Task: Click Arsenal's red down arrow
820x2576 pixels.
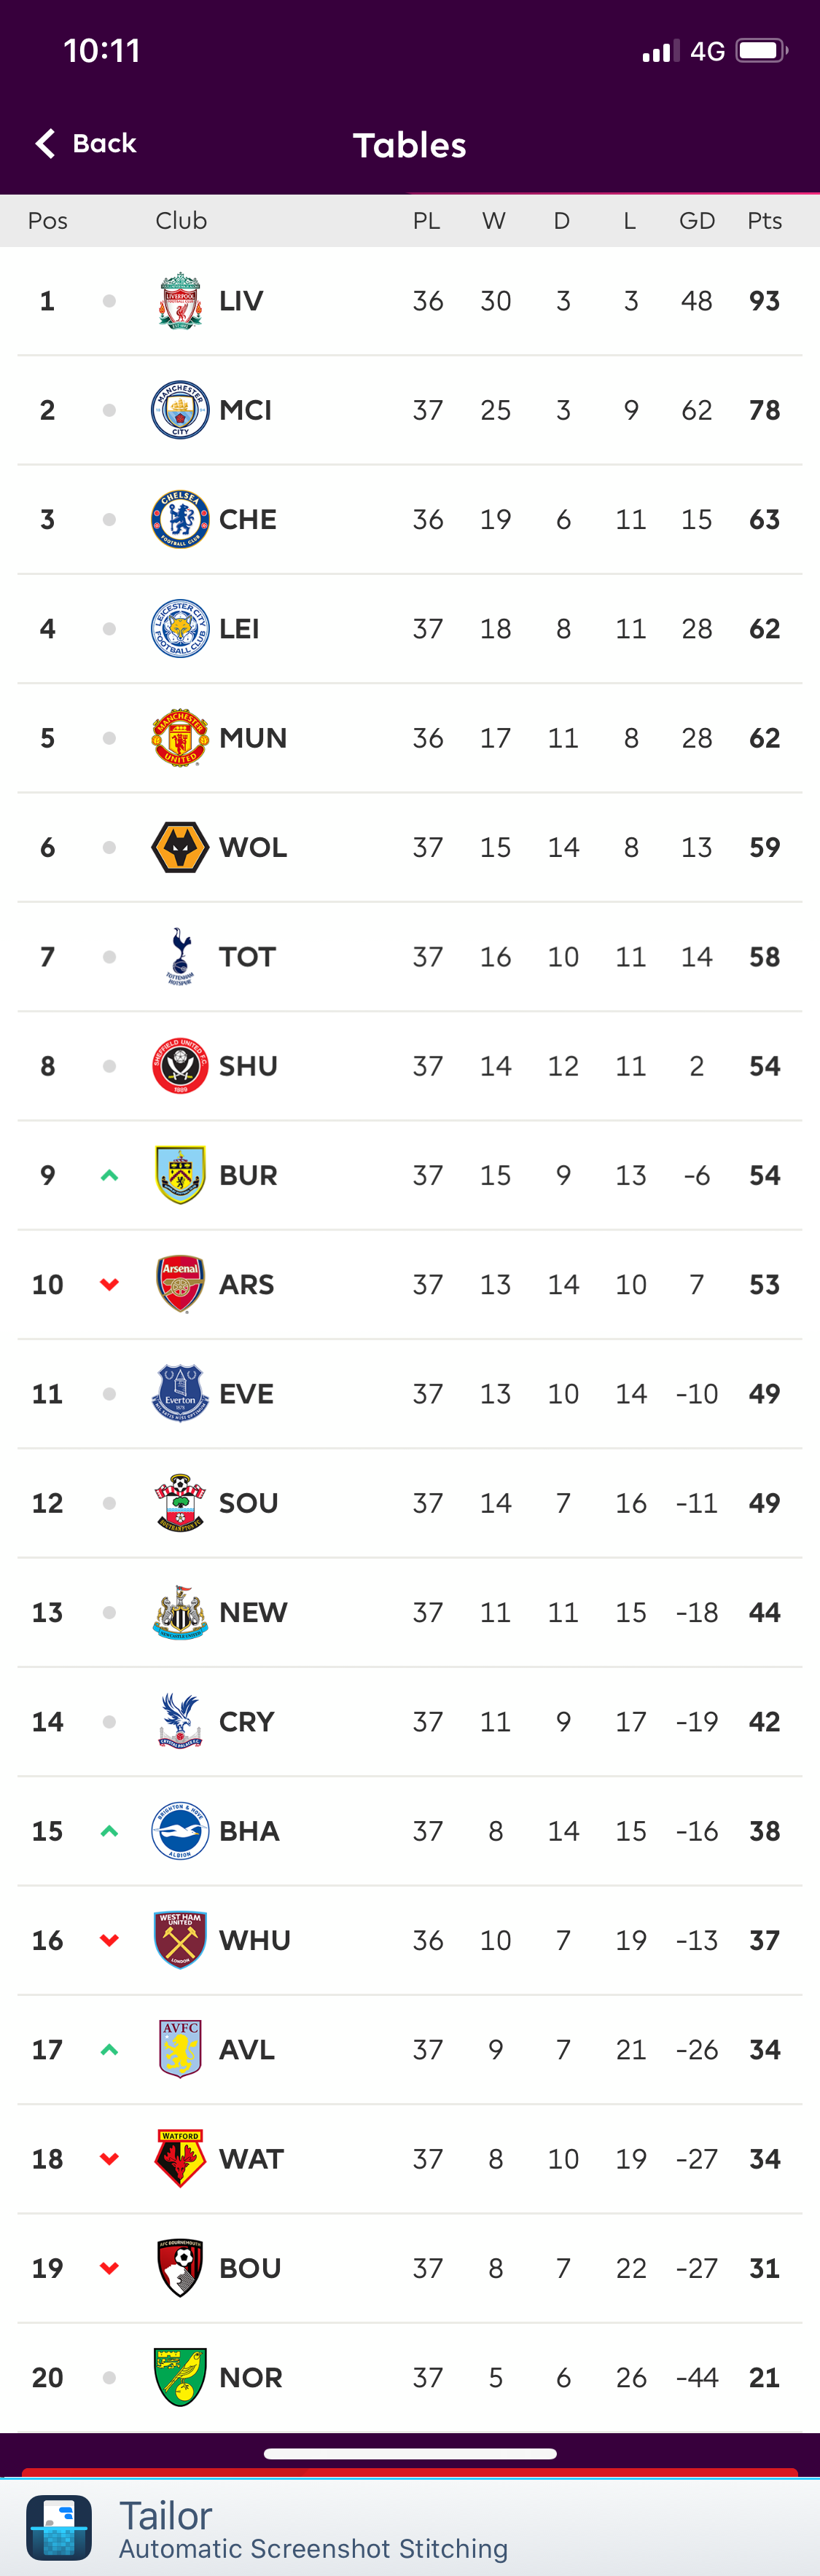Action: 109,1284
